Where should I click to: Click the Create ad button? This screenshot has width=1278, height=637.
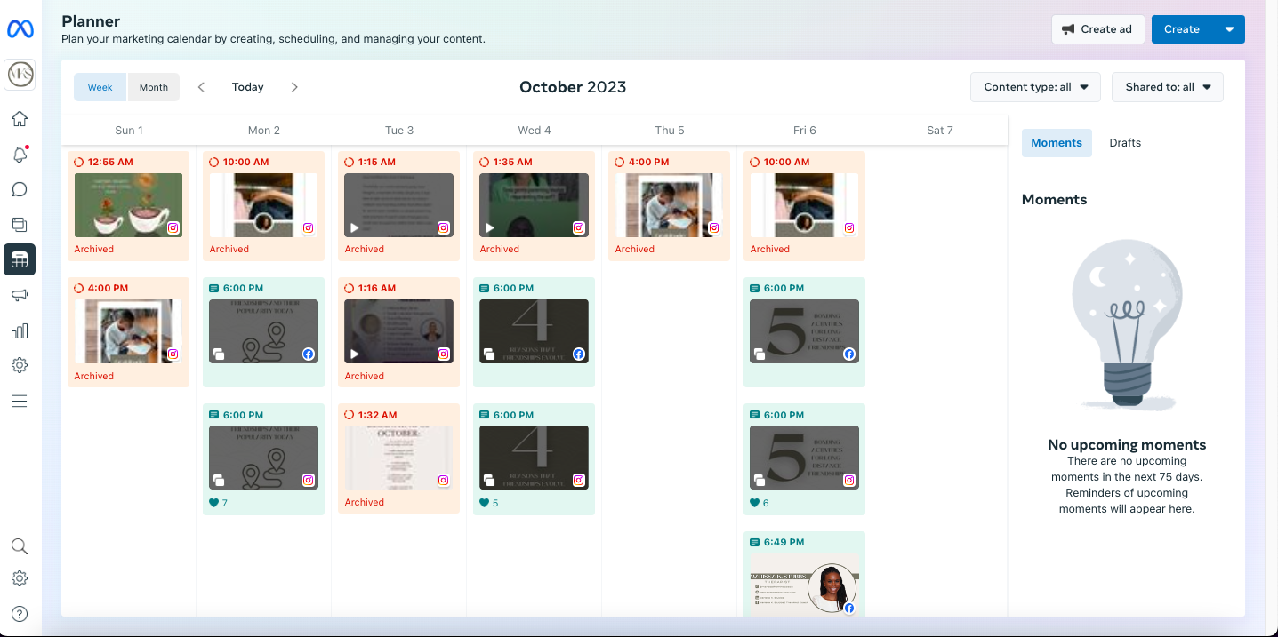click(x=1097, y=28)
